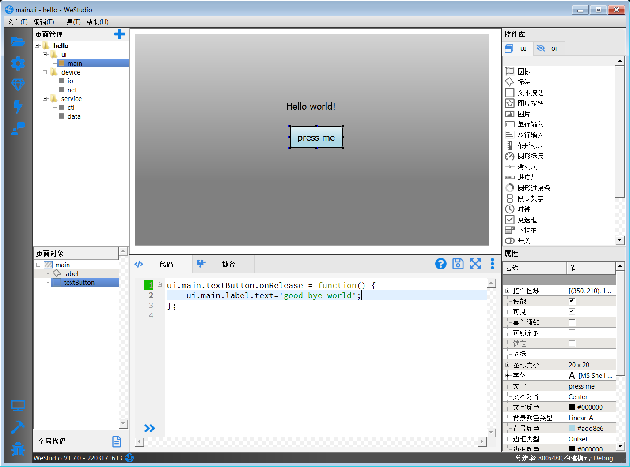Collapse the code fold marker on line 1
Screen dimensions: 630x467
(x=160, y=285)
